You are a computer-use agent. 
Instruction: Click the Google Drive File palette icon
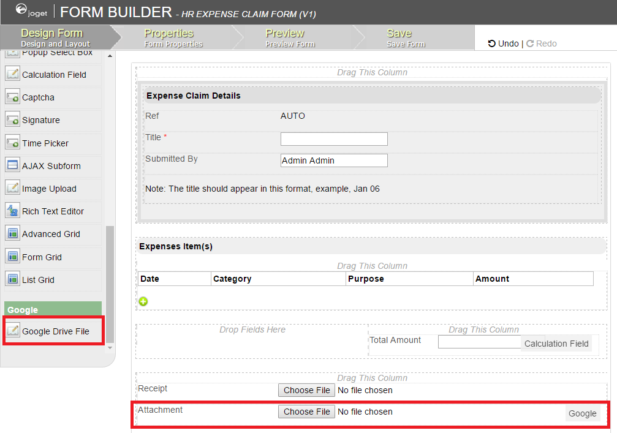(x=13, y=330)
